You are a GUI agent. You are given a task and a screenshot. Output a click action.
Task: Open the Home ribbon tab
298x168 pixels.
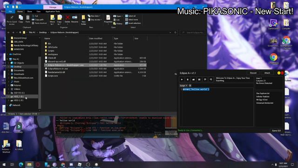coord(20,12)
